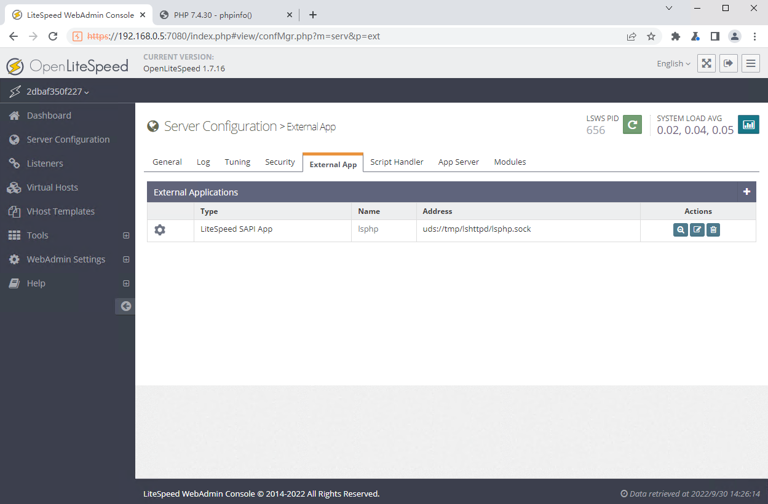
Task: Switch to the Modules tab
Action: (510, 162)
